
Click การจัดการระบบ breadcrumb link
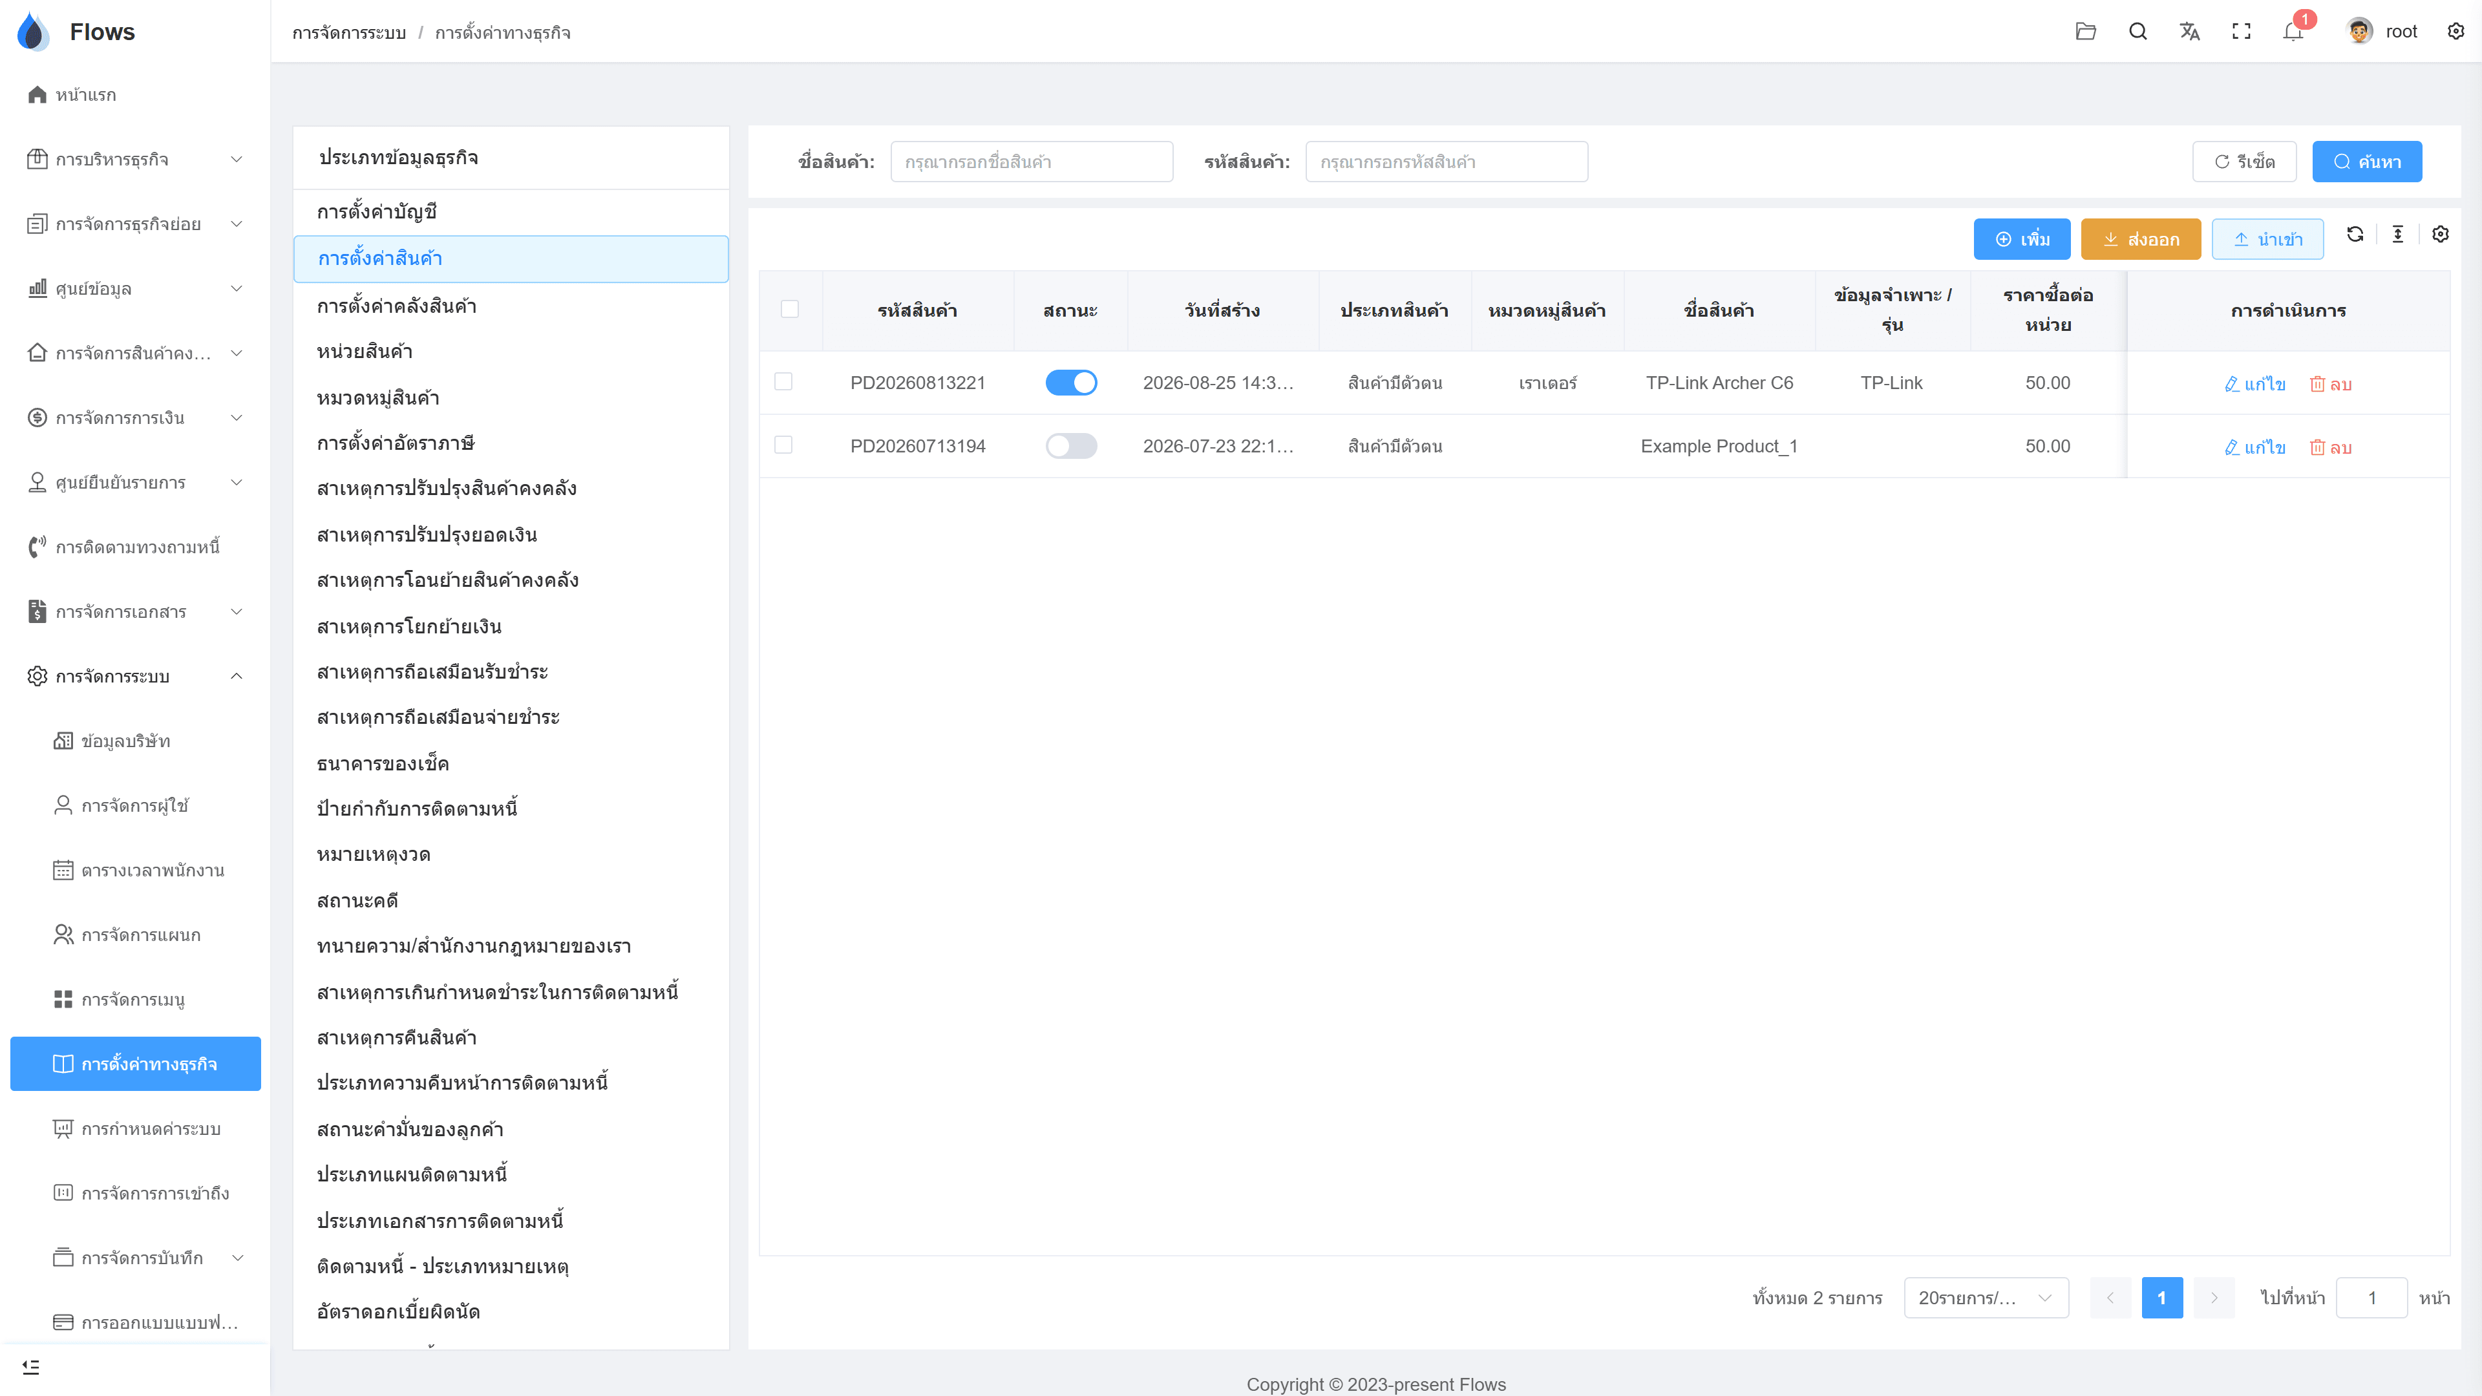click(x=349, y=33)
